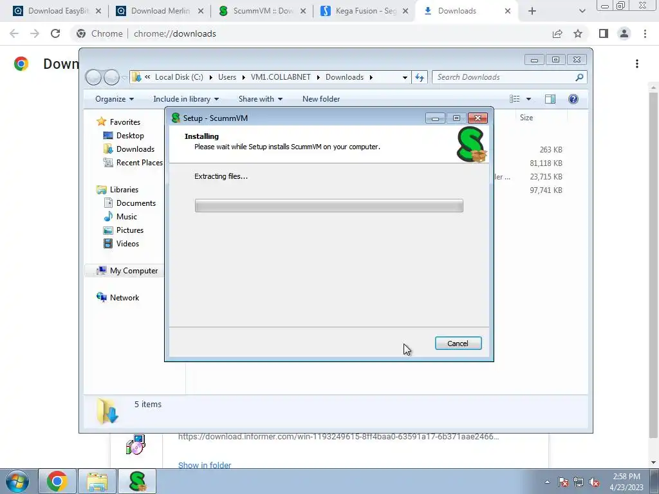Open Downloads under Favorites in Explorer

tap(135, 149)
